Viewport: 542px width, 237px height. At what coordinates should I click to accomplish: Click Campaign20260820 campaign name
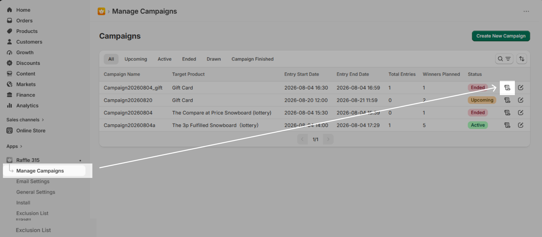click(x=128, y=100)
